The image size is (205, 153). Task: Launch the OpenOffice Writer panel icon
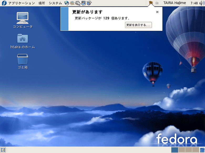[78, 3]
